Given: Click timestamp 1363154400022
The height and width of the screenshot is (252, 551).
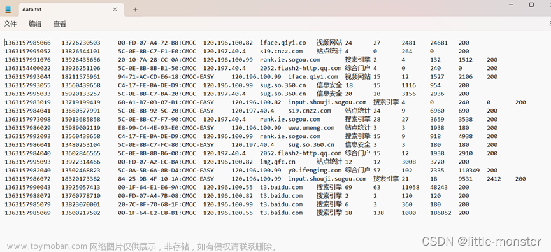Looking at the screenshot, I should click(28, 68).
